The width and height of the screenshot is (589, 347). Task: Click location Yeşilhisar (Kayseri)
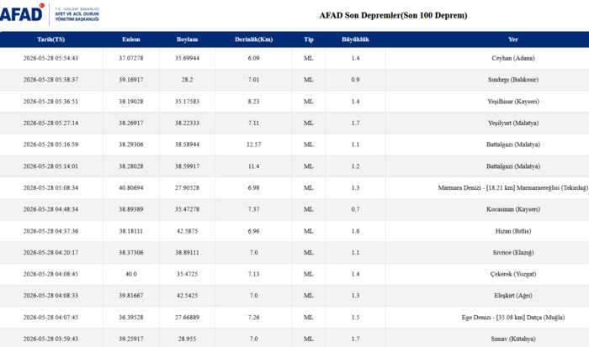[513, 102]
